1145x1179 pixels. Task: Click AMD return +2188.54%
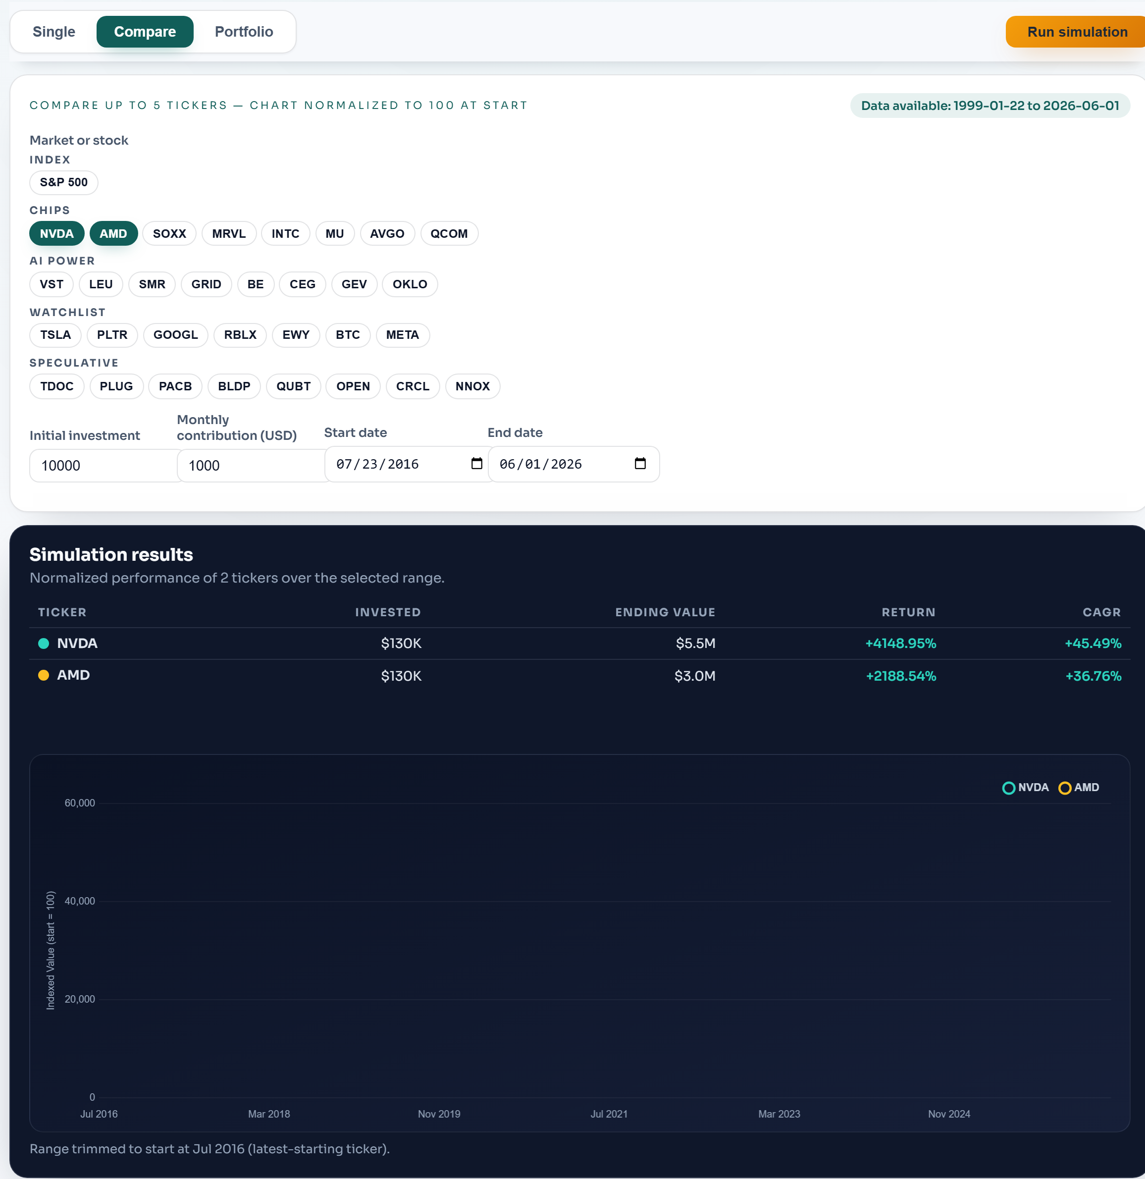[901, 676]
